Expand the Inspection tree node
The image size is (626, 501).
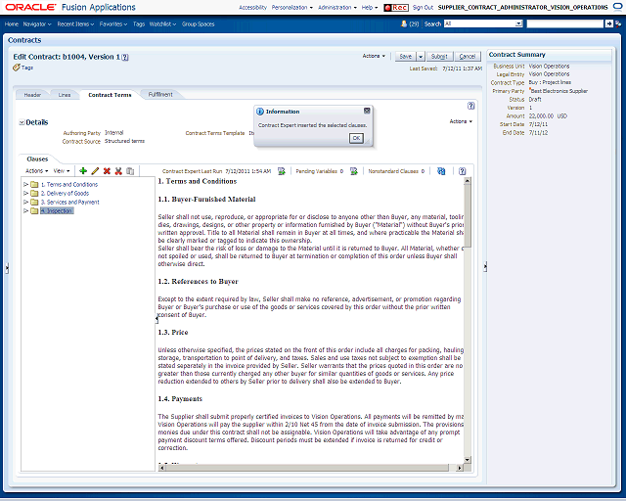coord(26,211)
